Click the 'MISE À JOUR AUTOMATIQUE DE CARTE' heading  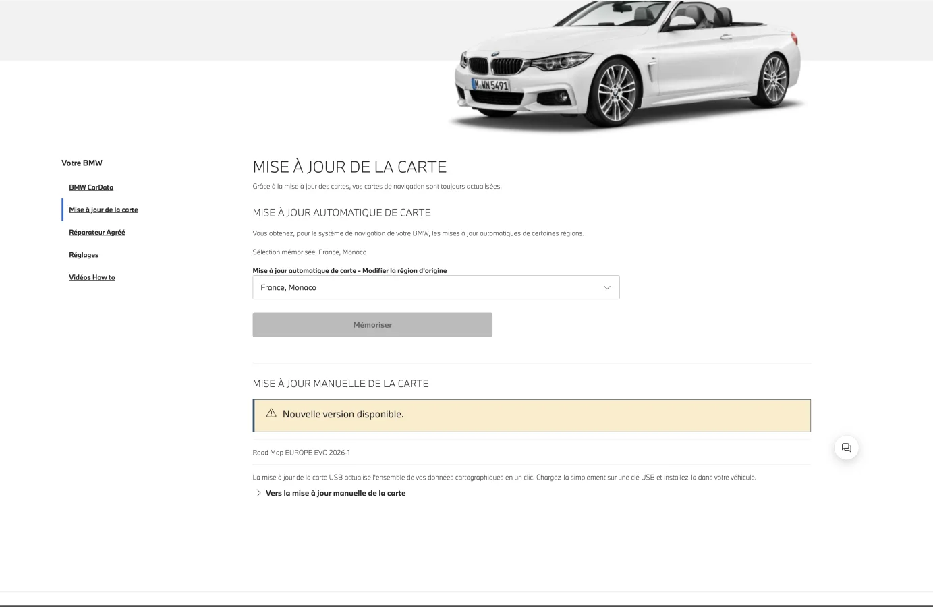[342, 212]
